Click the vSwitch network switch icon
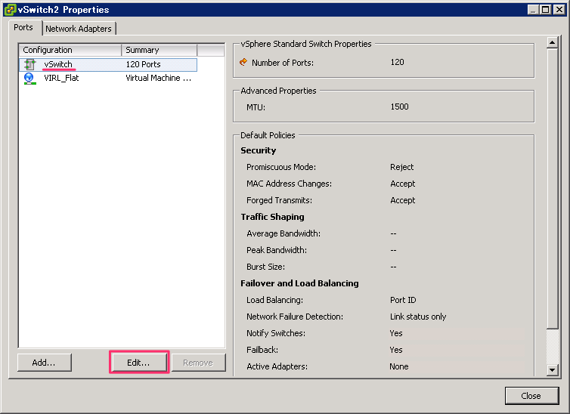This screenshot has width=570, height=414. pos(29,65)
